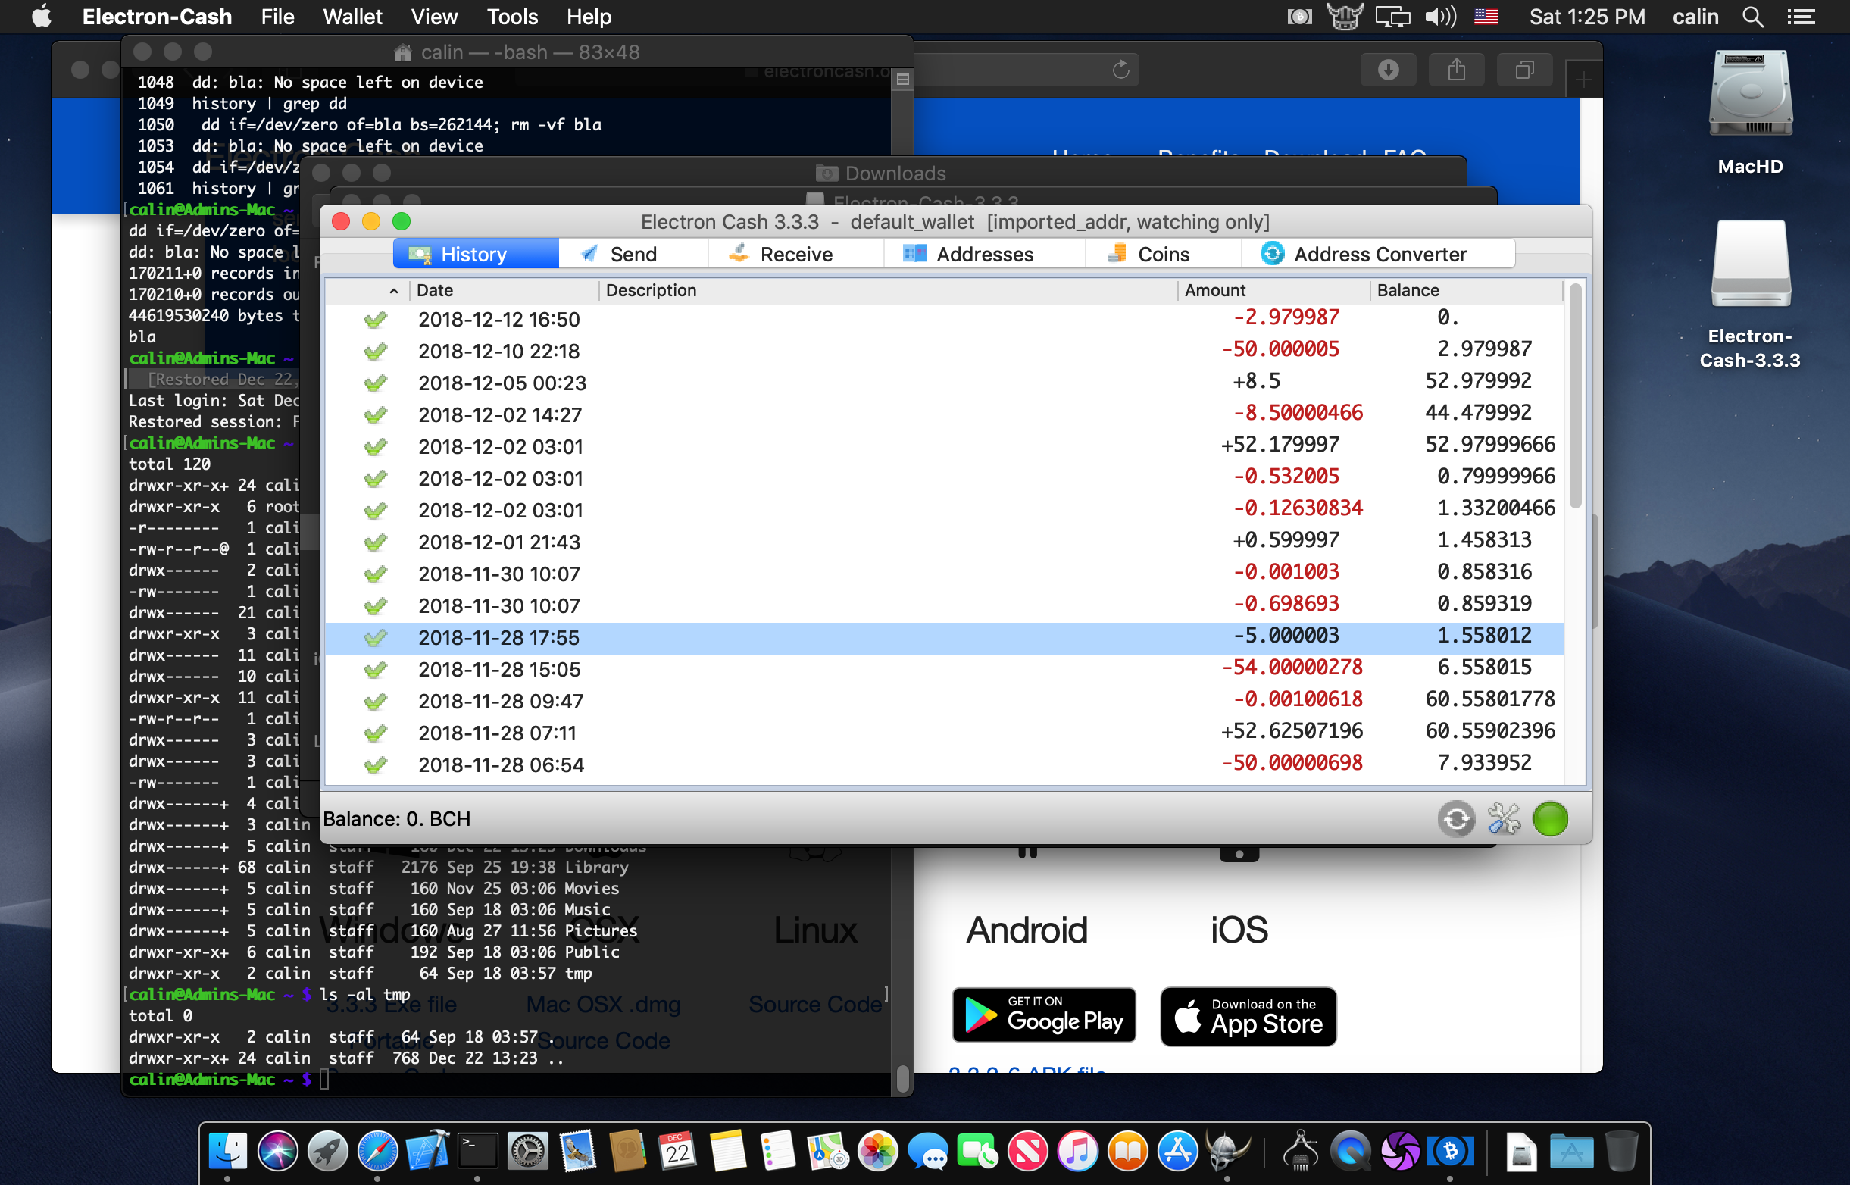Select the 2018-12-10 22:18 transaction row

pos(944,351)
